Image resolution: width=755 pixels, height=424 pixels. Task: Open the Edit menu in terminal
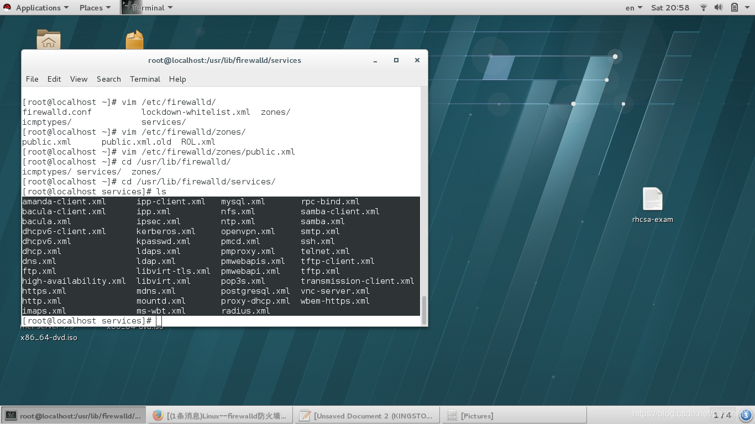pyautogui.click(x=54, y=79)
